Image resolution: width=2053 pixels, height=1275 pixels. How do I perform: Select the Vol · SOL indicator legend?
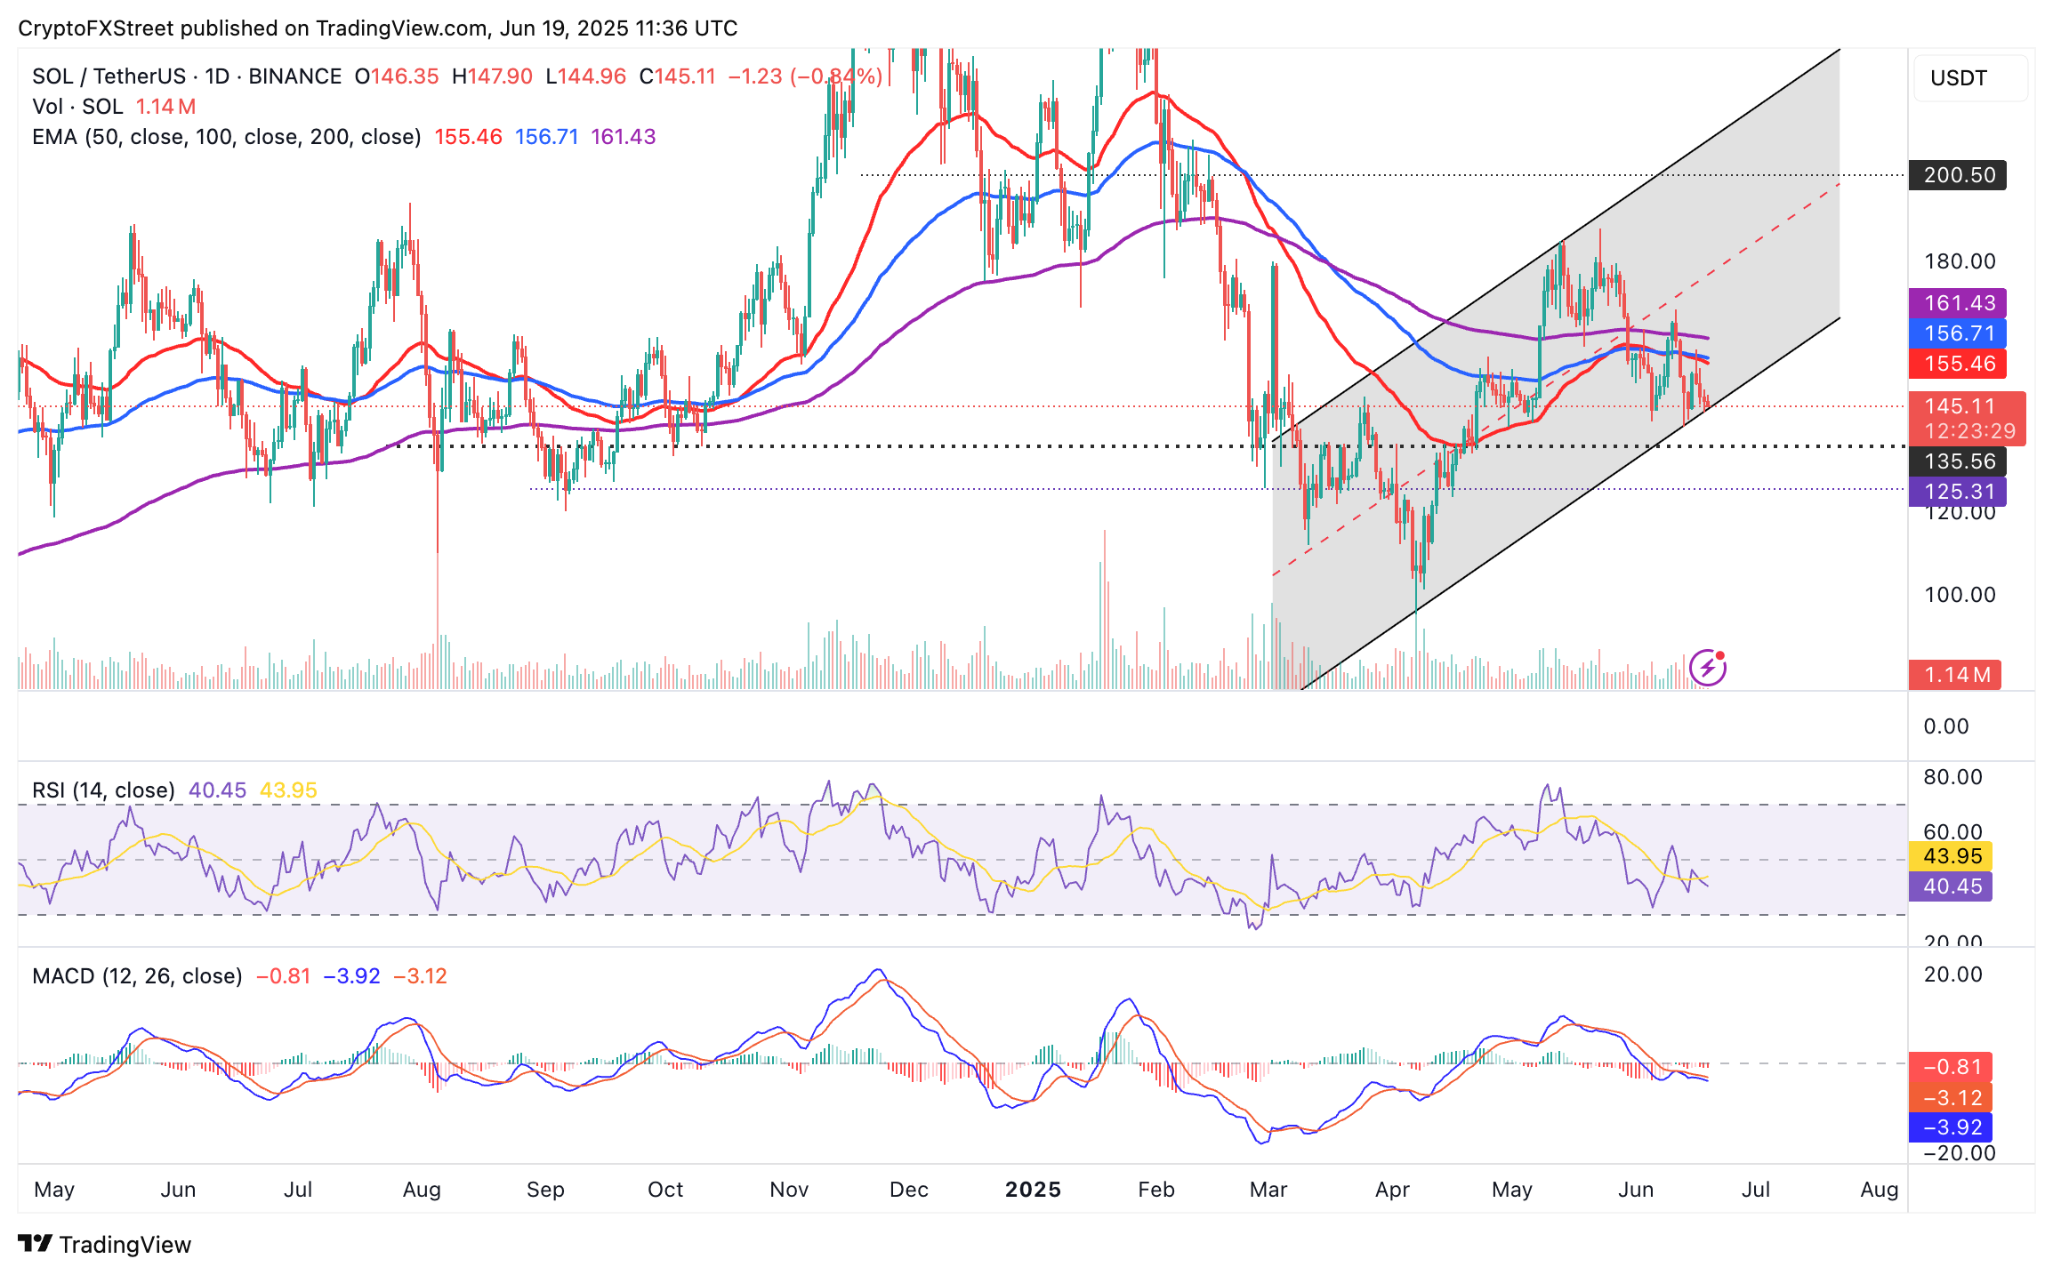coord(77,107)
